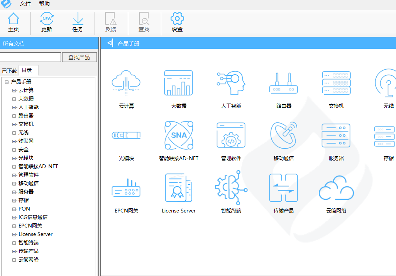Open the 管理软件 icon in product grid
Viewport: 396px width, 276px height.
tap(231, 135)
